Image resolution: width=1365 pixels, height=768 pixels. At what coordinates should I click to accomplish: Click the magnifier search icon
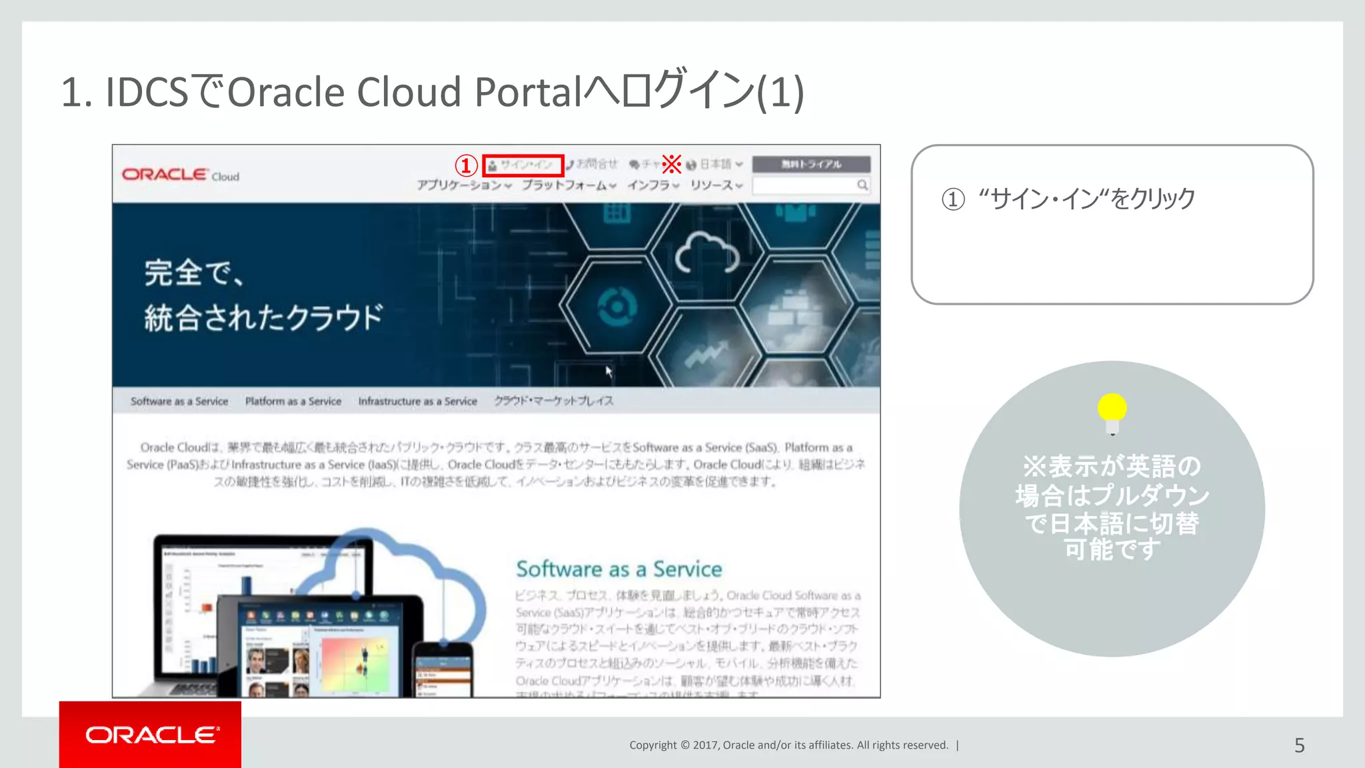[862, 185]
